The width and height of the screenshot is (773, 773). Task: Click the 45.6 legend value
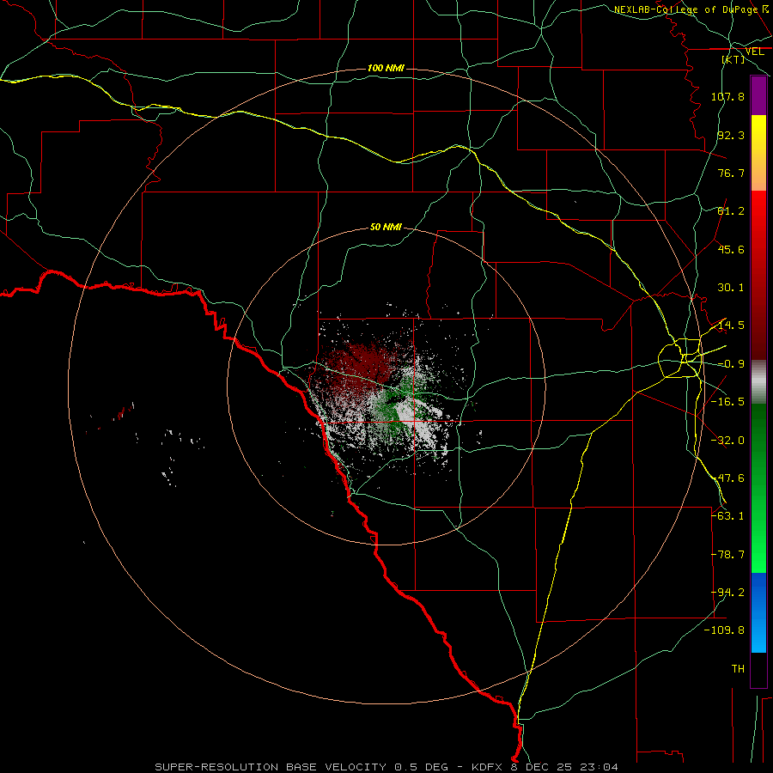[x=731, y=249]
